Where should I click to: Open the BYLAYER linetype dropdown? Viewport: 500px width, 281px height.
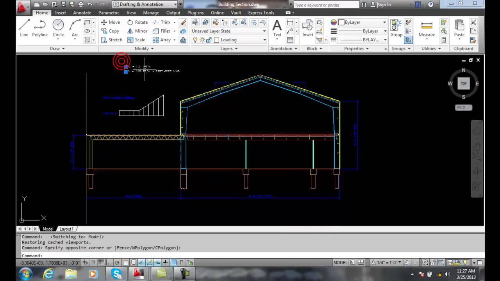point(362,40)
